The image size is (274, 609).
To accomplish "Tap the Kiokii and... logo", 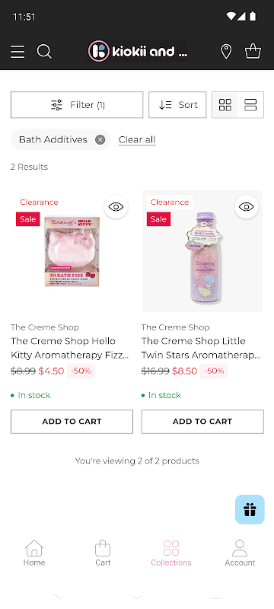I will 138,51.
